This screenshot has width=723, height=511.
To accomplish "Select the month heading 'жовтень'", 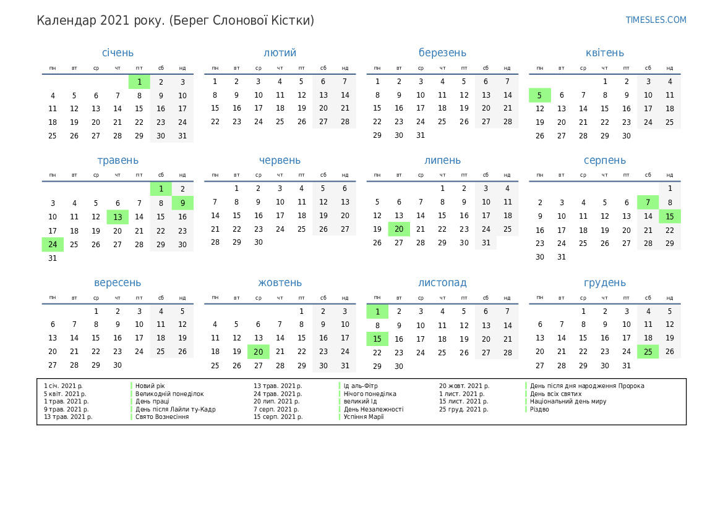I will point(280,282).
